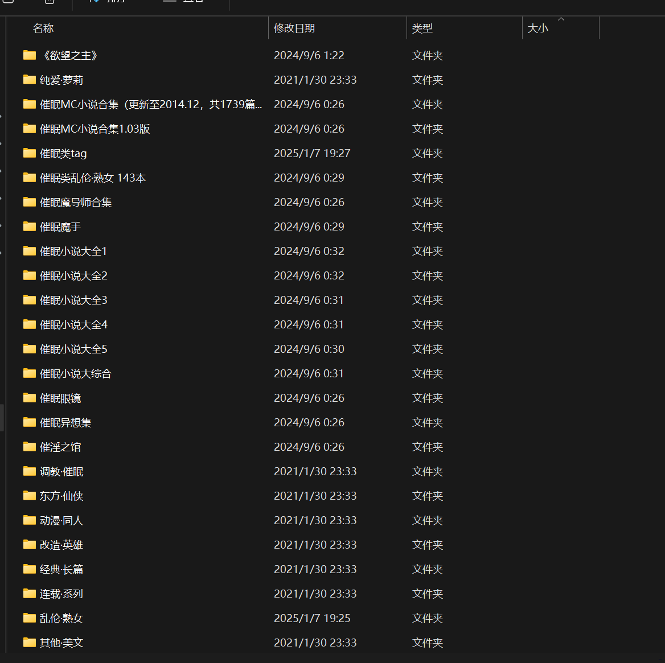This screenshot has width=665, height=663.
Task: Select the 催眠小说大全3 folder row
Action: 73,300
